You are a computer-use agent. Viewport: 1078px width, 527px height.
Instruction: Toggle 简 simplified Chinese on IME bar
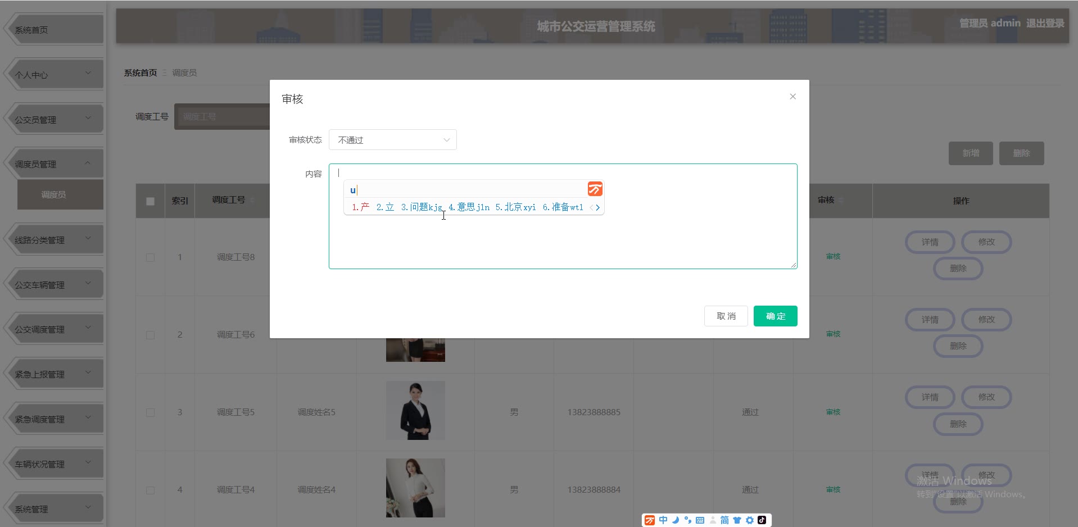(724, 520)
